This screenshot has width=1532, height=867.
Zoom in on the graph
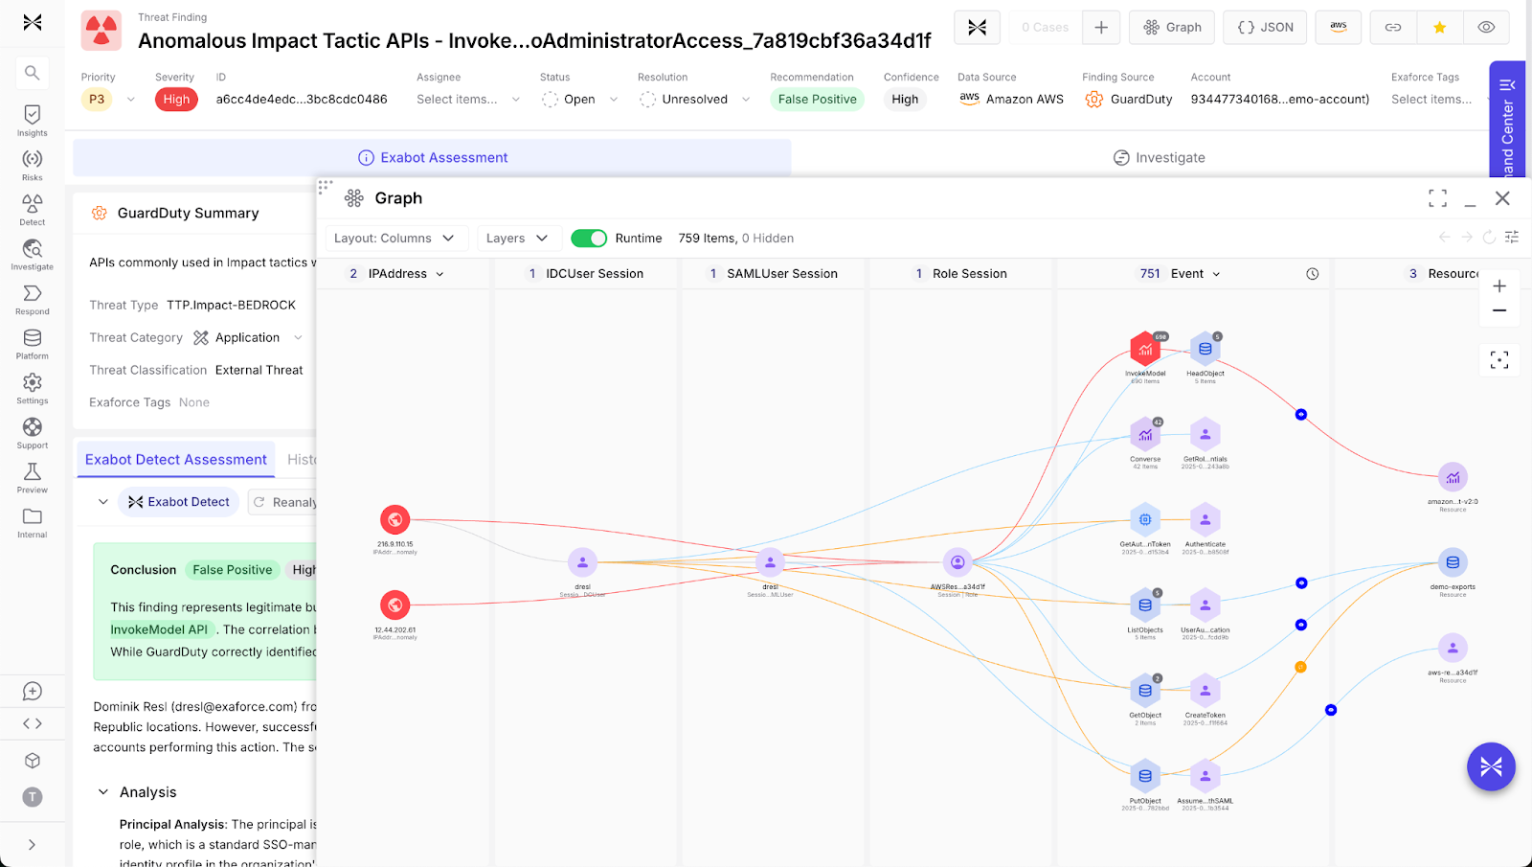(x=1499, y=286)
